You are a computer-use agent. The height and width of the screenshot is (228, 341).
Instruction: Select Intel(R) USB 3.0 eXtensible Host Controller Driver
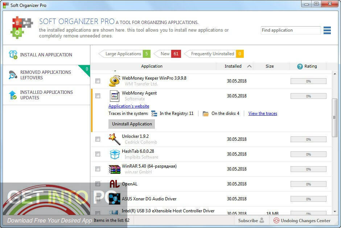point(168,211)
